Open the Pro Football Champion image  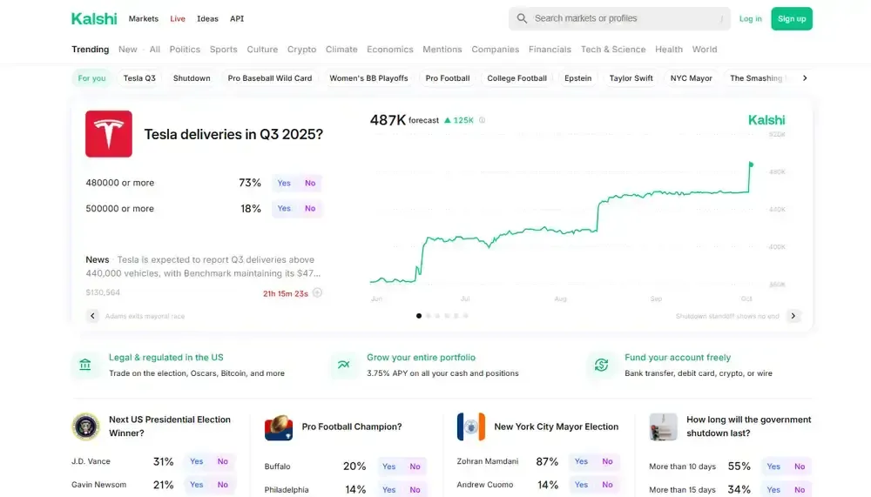click(279, 427)
